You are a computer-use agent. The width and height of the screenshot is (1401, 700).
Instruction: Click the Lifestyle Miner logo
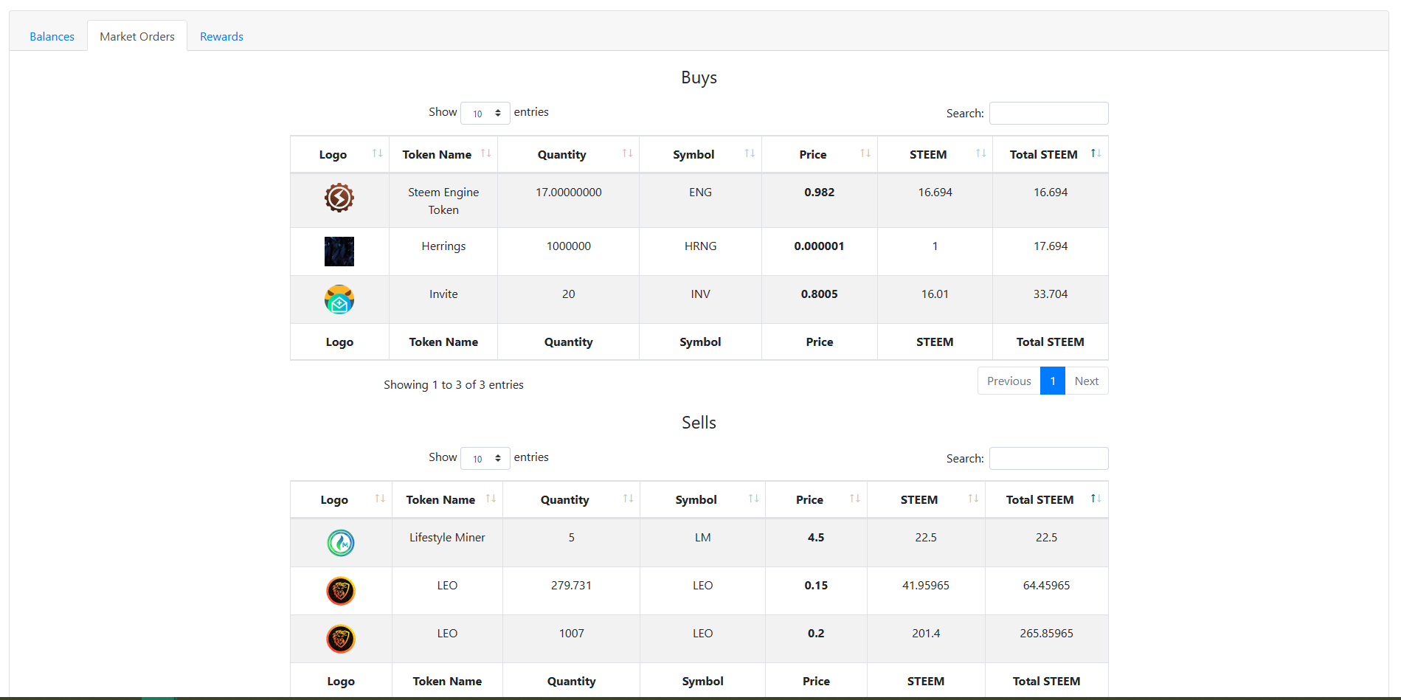pyautogui.click(x=341, y=543)
